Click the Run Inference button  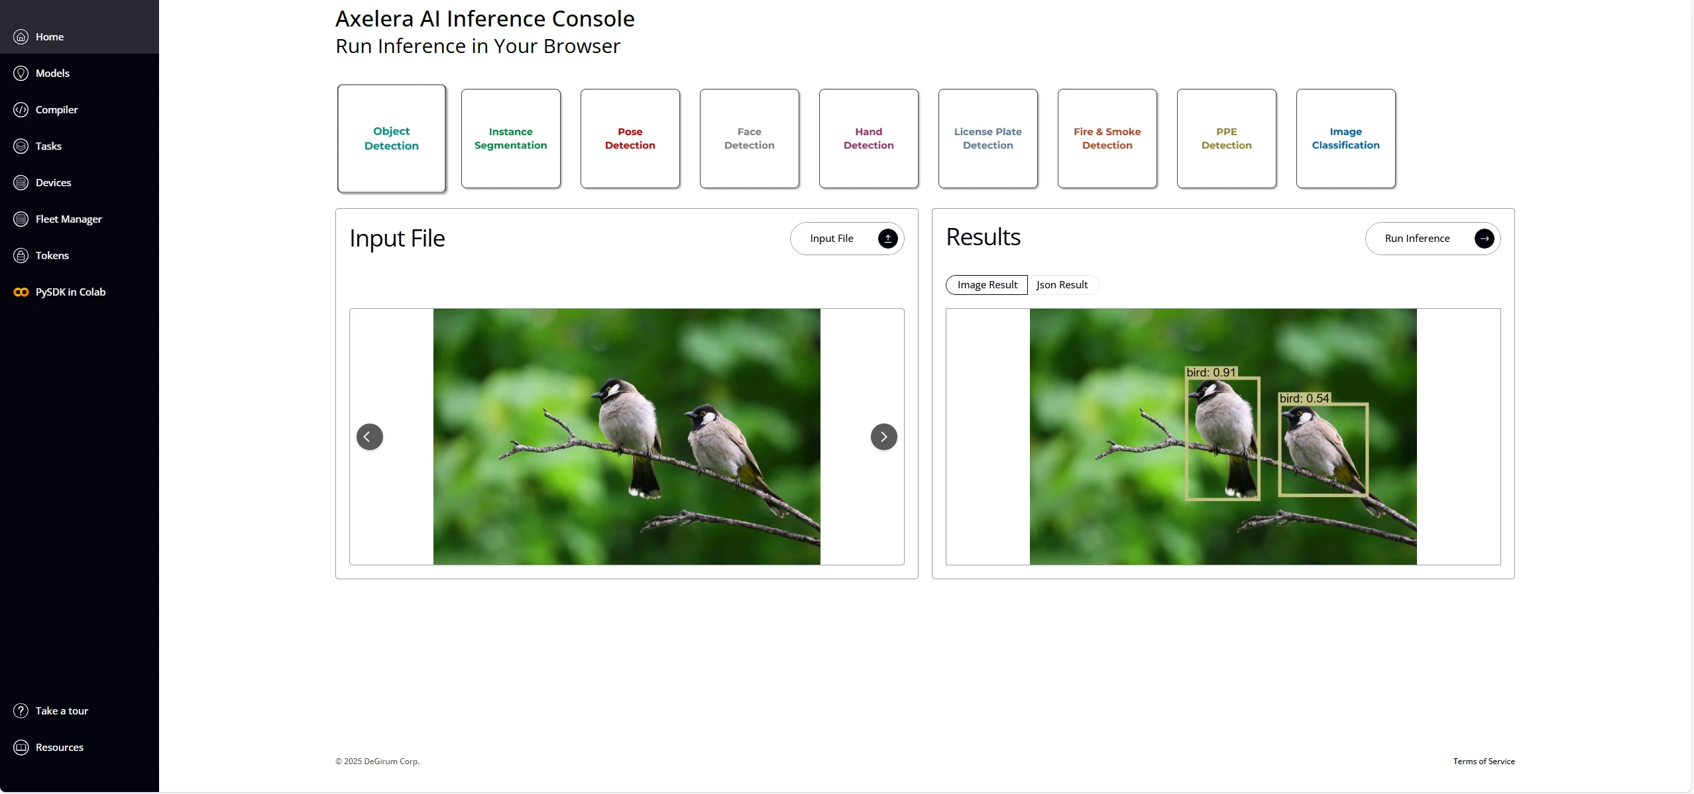1433,239
